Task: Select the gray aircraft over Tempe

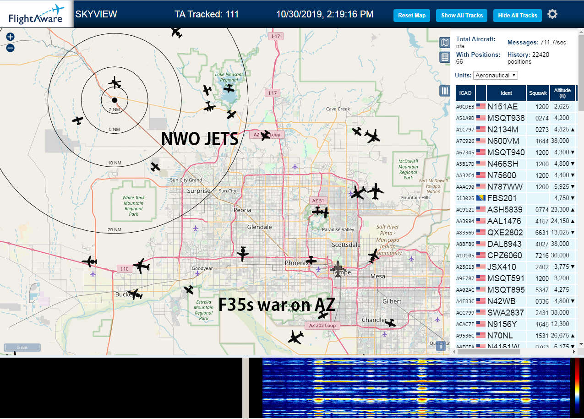Action: coord(338,268)
